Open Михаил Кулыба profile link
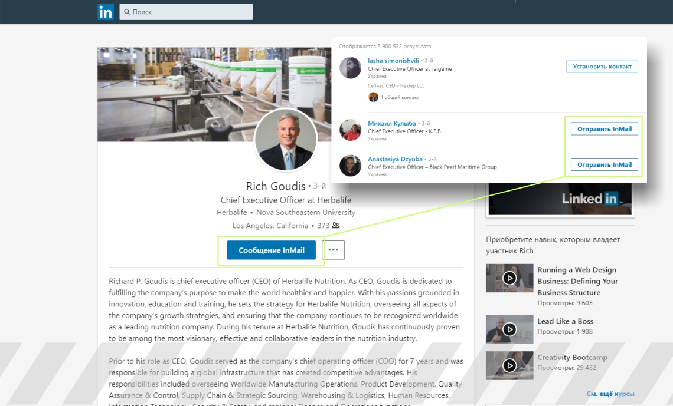The height and width of the screenshot is (406, 673). coord(392,123)
